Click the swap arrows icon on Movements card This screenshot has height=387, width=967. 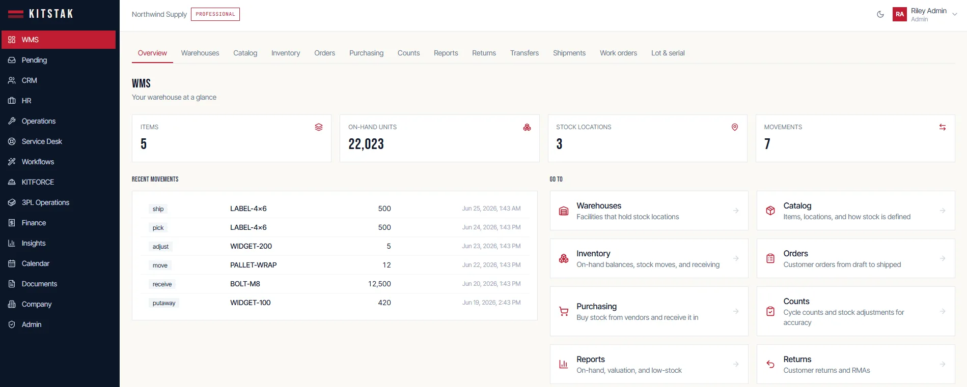[943, 127]
